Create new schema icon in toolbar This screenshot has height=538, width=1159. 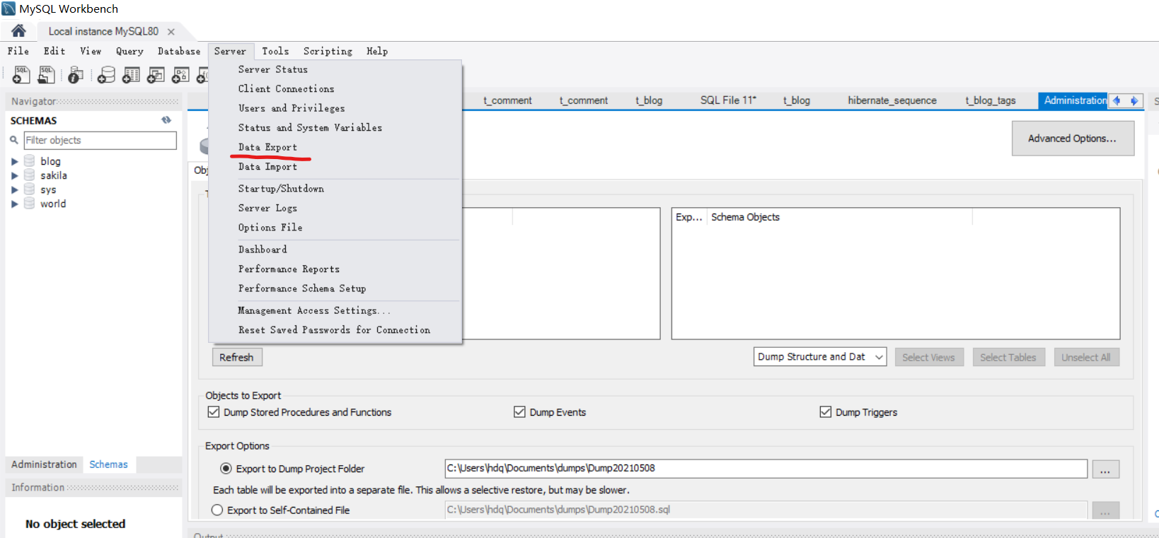(106, 74)
